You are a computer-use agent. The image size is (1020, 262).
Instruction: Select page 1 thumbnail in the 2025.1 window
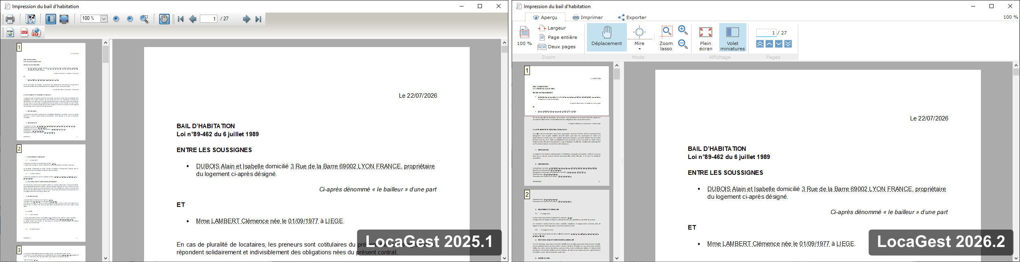51,92
